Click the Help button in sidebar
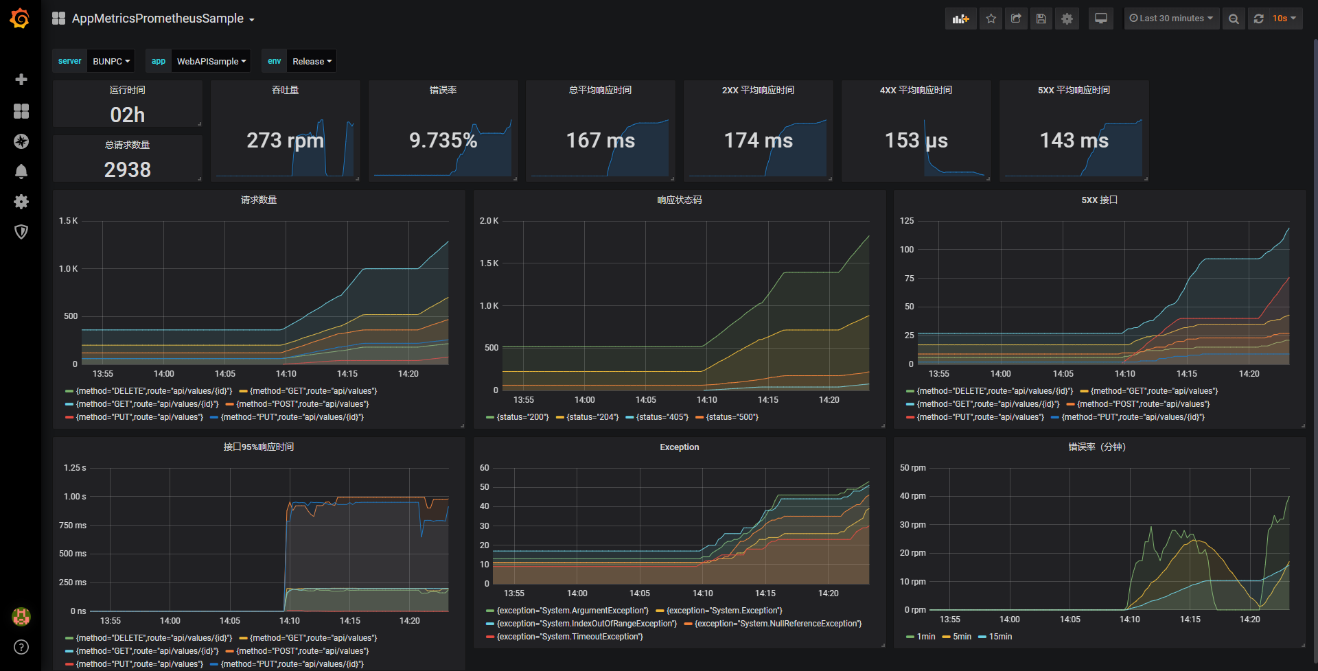The width and height of the screenshot is (1318, 671). point(21,646)
